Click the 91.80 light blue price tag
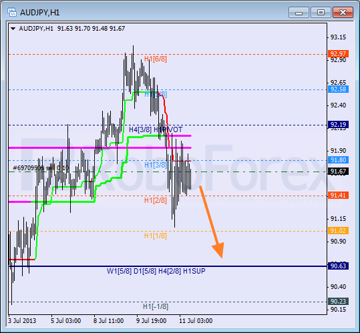This screenshot has height=333, width=360. [x=338, y=160]
